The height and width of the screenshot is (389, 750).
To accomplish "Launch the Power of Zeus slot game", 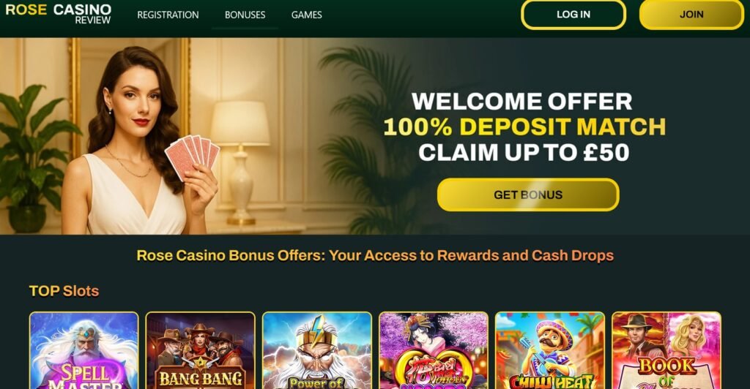I will pyautogui.click(x=317, y=350).
